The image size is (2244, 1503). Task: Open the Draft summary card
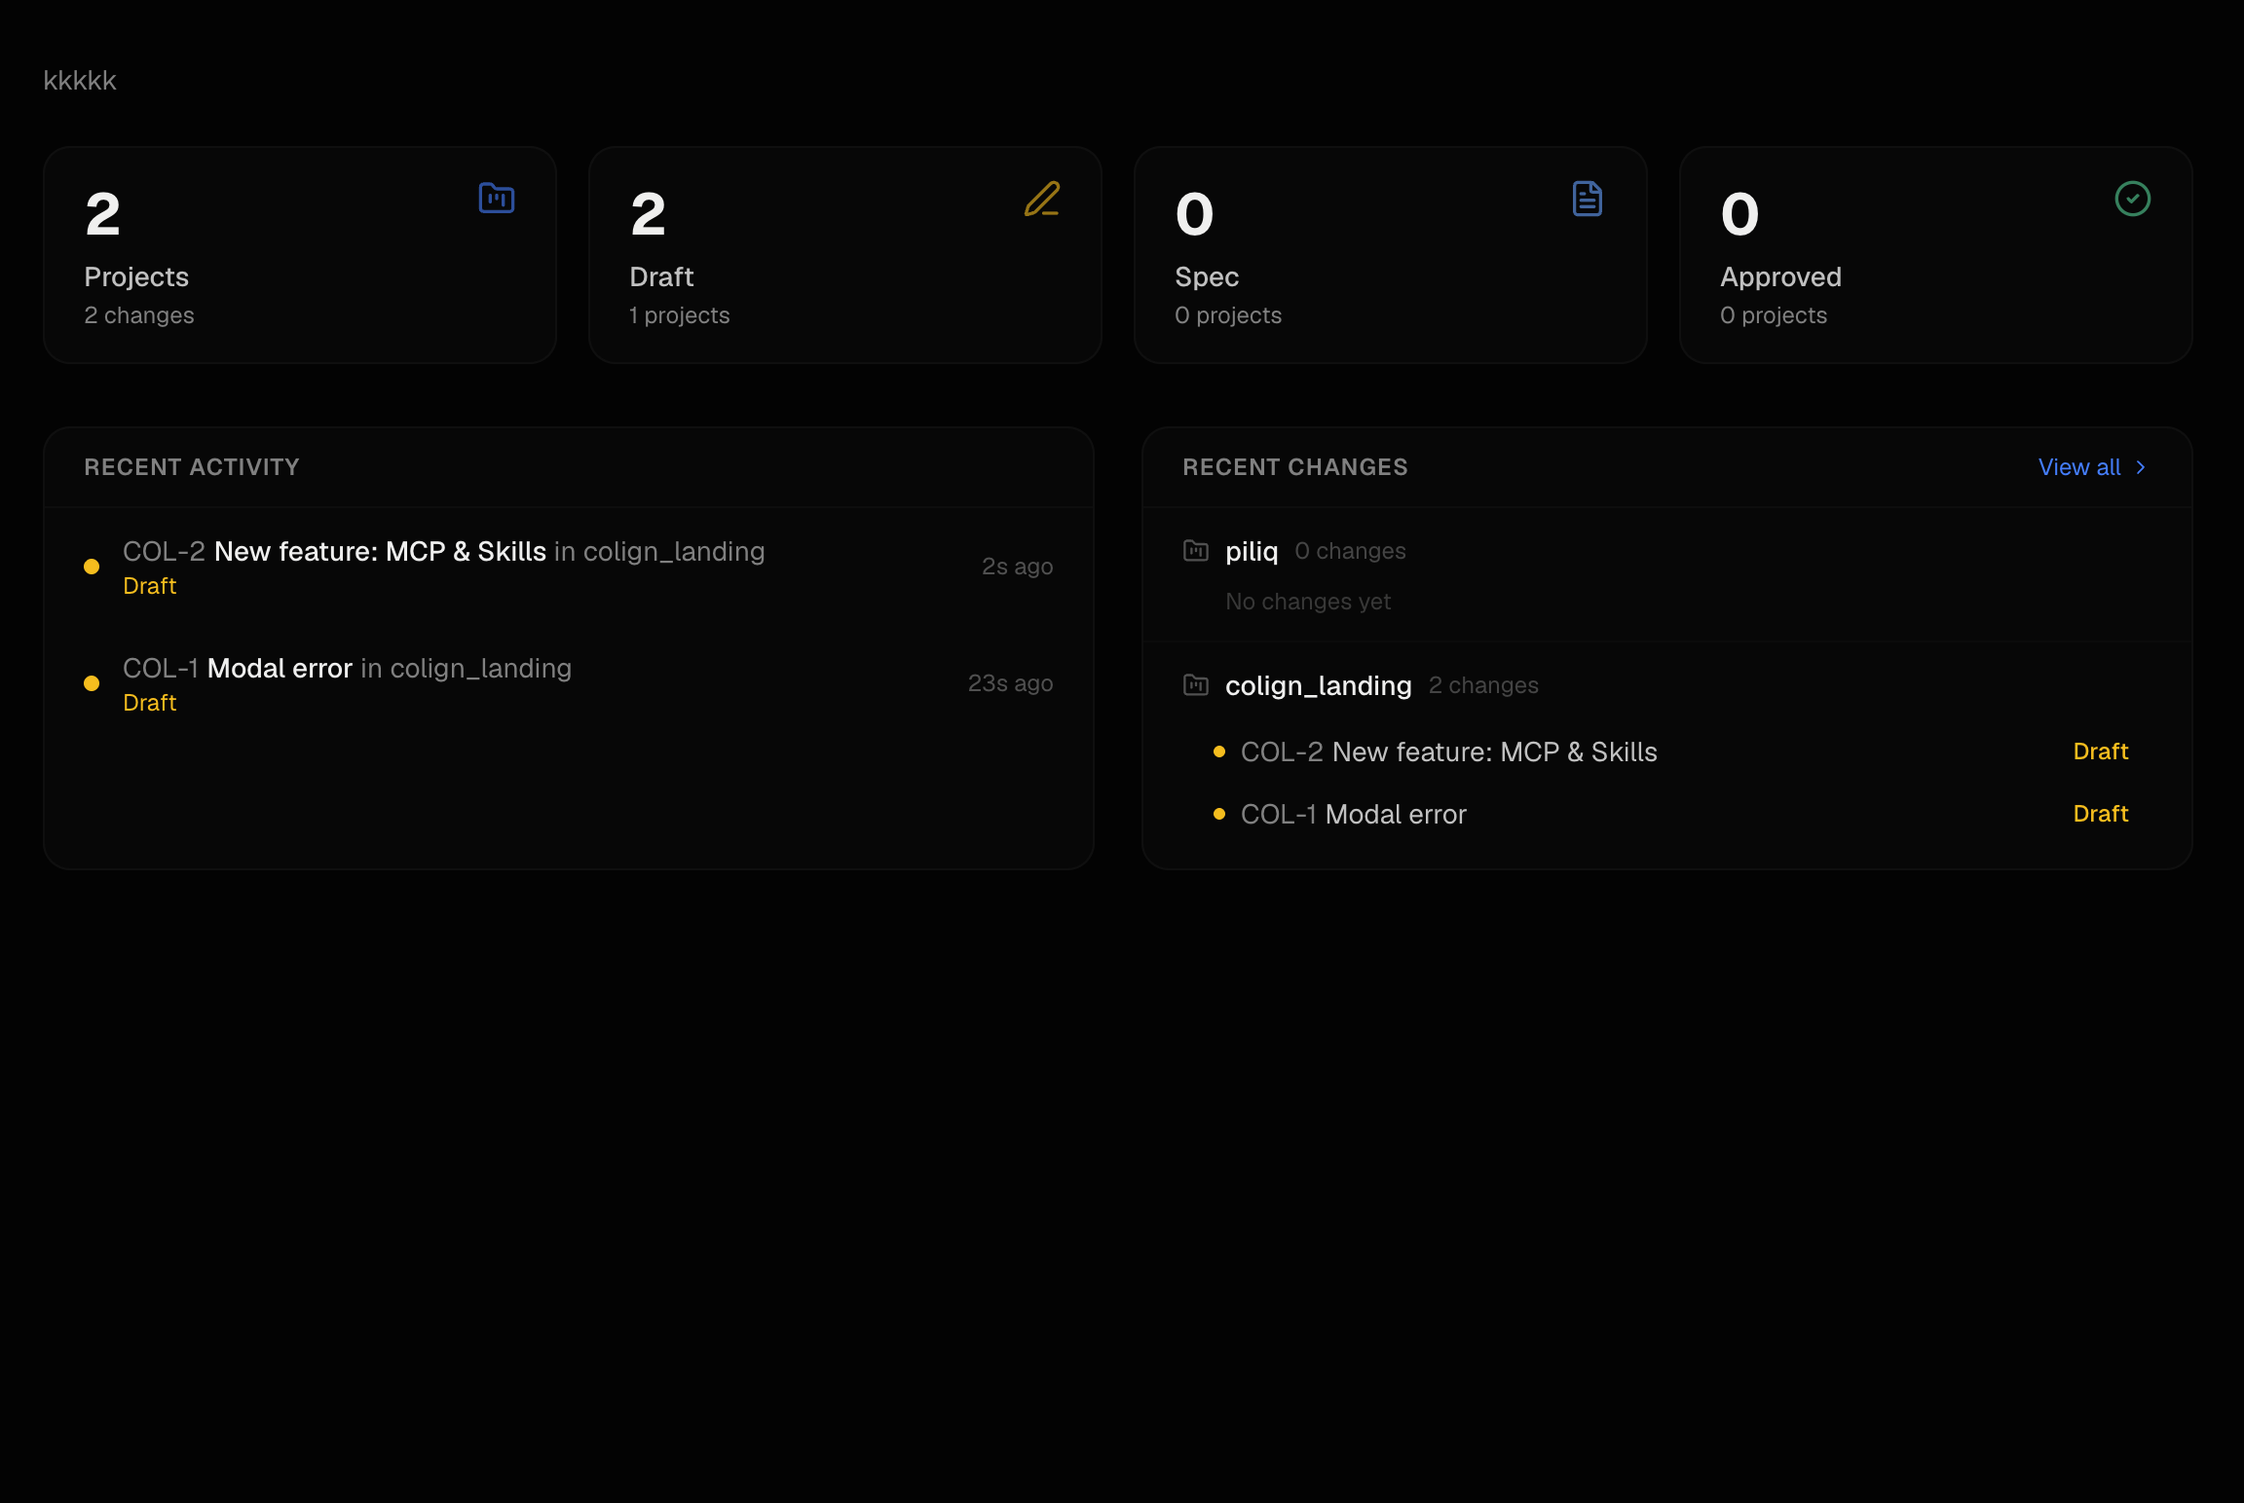point(845,255)
